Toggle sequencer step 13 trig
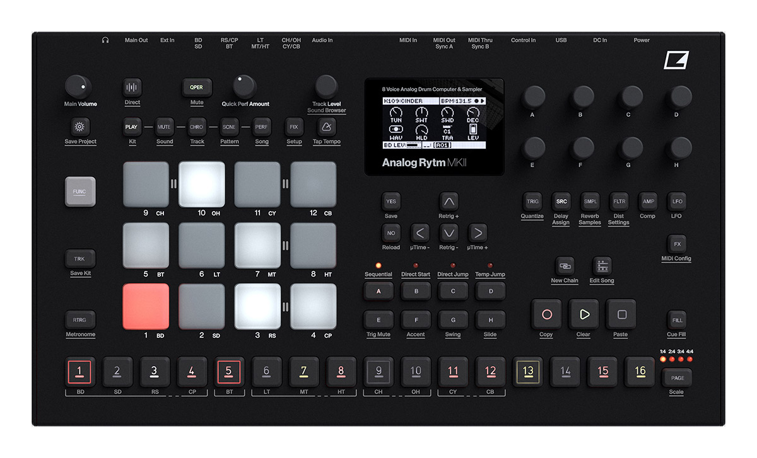 [528, 372]
